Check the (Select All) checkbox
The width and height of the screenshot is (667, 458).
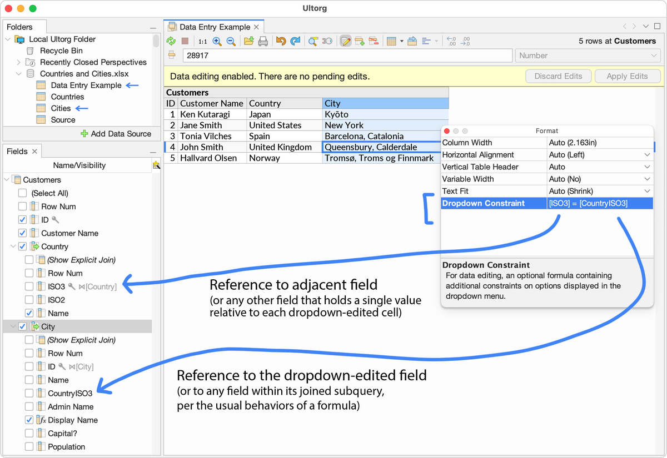click(x=22, y=193)
